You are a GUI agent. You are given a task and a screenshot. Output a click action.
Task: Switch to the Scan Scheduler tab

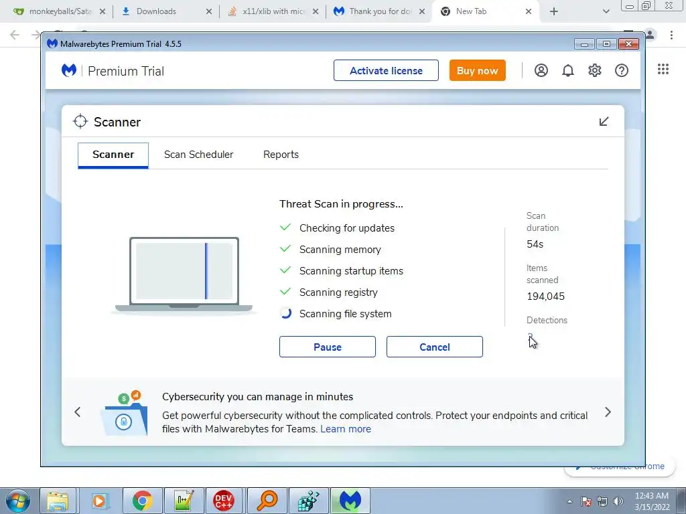pyautogui.click(x=198, y=155)
